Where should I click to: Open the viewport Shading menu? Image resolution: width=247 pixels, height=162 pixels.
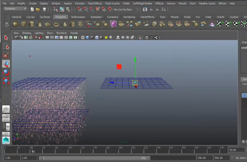(x=27, y=33)
